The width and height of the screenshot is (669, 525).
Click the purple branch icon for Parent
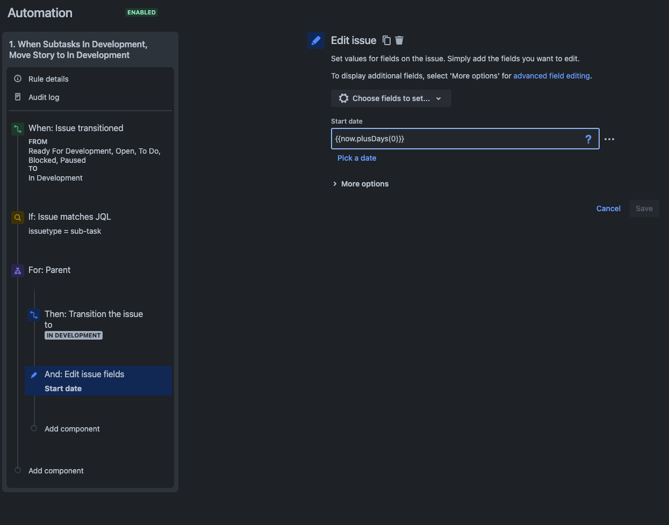pos(18,271)
